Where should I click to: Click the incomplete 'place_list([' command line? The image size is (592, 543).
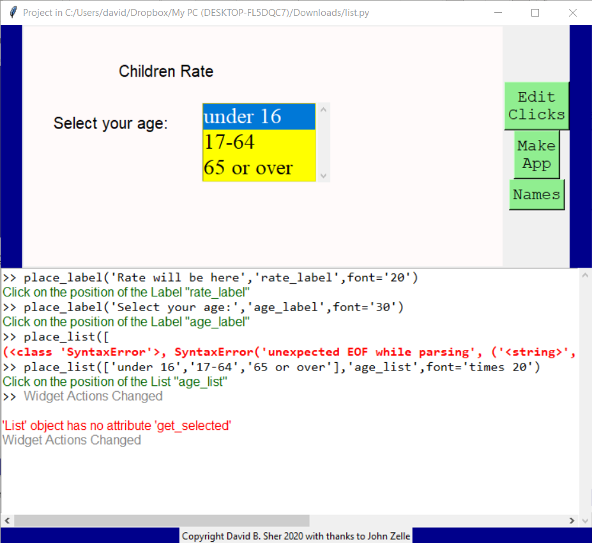[56, 337]
